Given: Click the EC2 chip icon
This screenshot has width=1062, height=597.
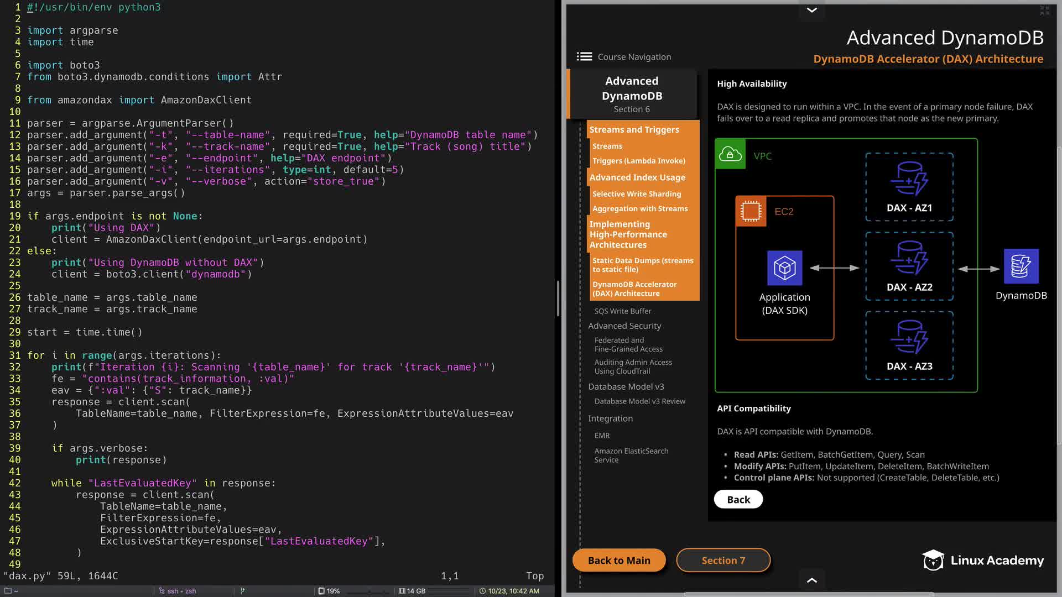Looking at the screenshot, I should coord(751,211).
